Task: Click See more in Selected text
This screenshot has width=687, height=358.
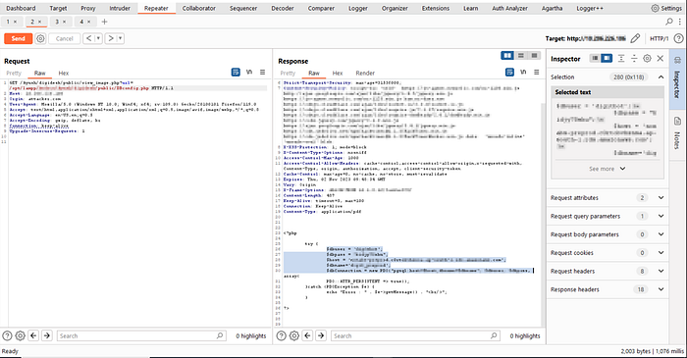Action: [607, 169]
